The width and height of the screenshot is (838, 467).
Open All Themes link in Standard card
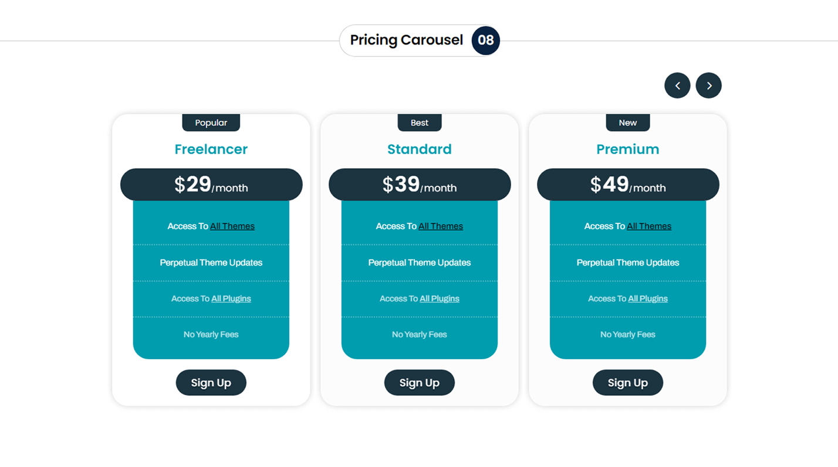pos(441,226)
